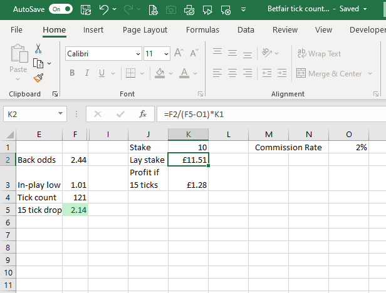Open the Fill Color swatch button

tap(159, 73)
